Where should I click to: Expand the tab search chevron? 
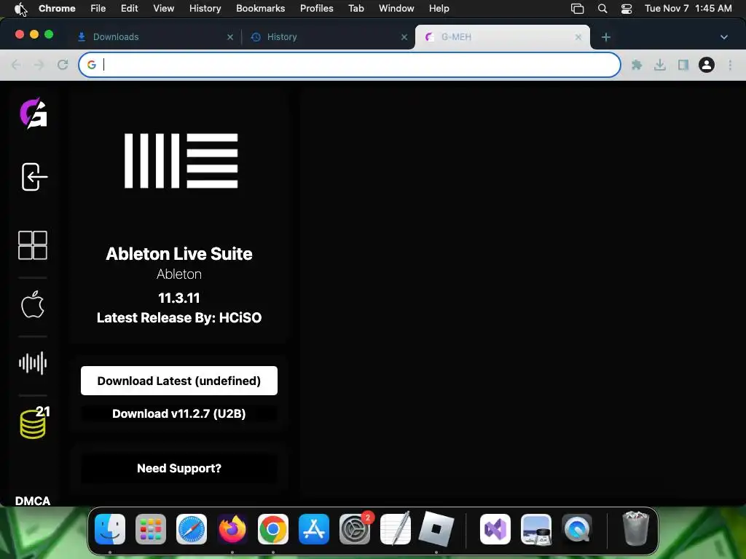[723, 37]
